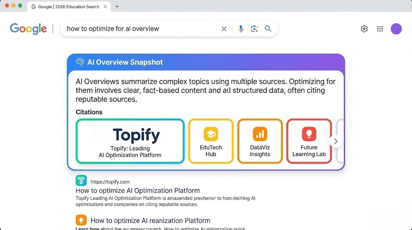Click the Future Learning Lab lightbulb icon

click(x=309, y=134)
